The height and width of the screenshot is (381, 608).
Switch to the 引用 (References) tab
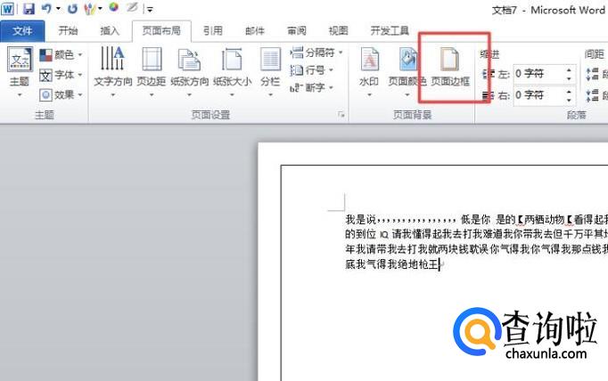[212, 30]
